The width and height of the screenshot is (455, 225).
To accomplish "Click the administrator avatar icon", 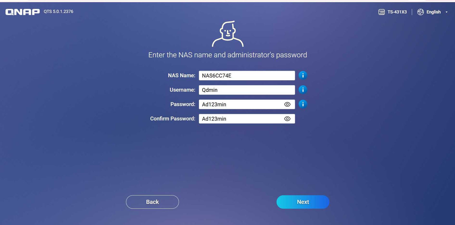I will point(227,34).
